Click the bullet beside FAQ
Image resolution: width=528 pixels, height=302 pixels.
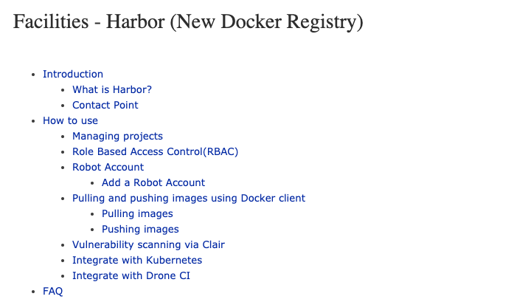point(33,292)
